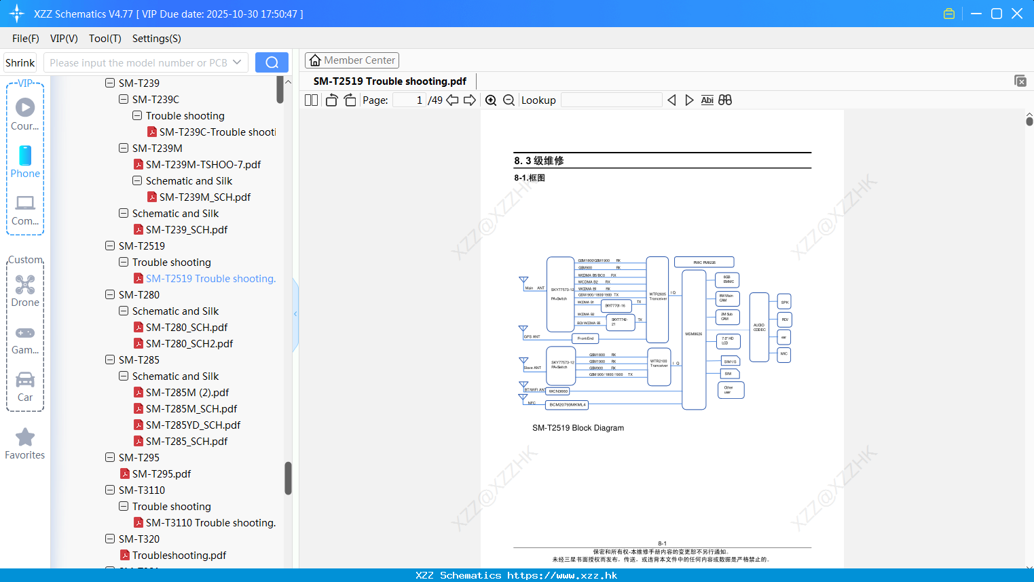Click the detach tab icon at top right
The height and width of the screenshot is (582, 1034).
(1020, 81)
